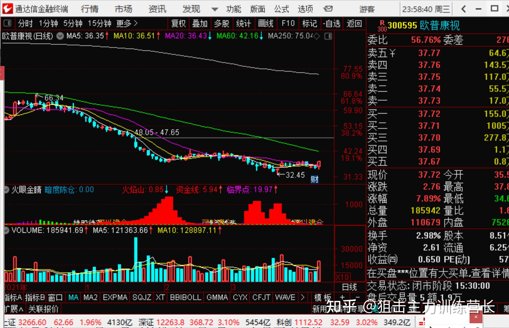Activate the 画线 drawing tool
The height and width of the screenshot is (328, 509).
pyautogui.click(x=266, y=24)
